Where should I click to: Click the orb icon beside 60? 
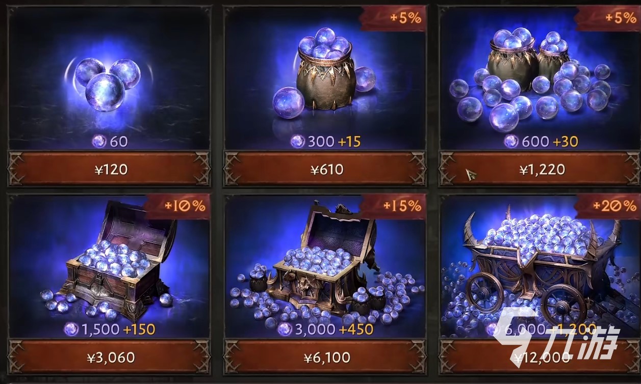point(99,141)
